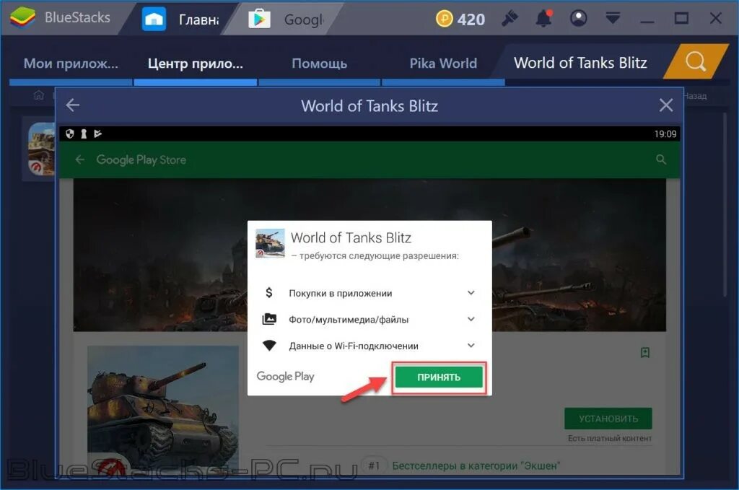Add to wishlist bookmark icon
The width and height of the screenshot is (739, 490).
coord(645,352)
